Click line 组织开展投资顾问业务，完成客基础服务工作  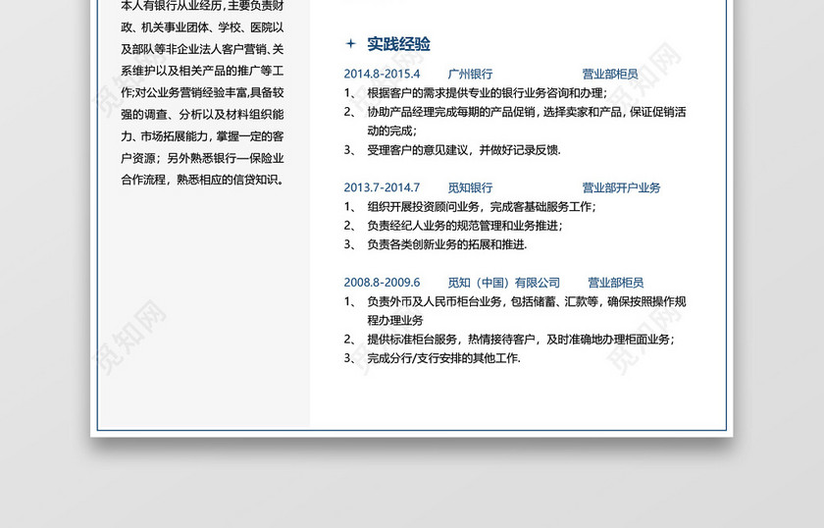pos(482,207)
